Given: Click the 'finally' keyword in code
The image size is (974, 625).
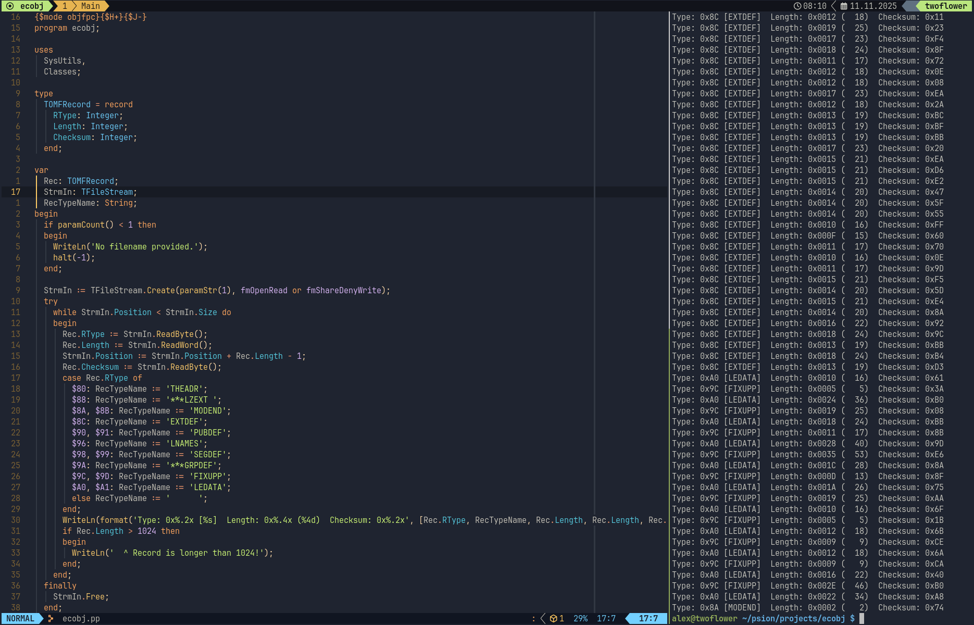Looking at the screenshot, I should tap(60, 586).
